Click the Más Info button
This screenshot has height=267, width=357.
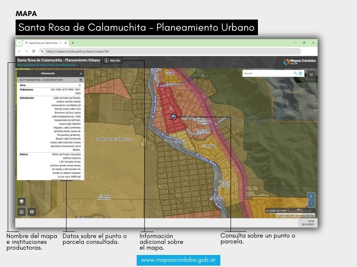coord(112,61)
